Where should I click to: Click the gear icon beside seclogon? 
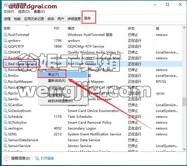pos(5,128)
